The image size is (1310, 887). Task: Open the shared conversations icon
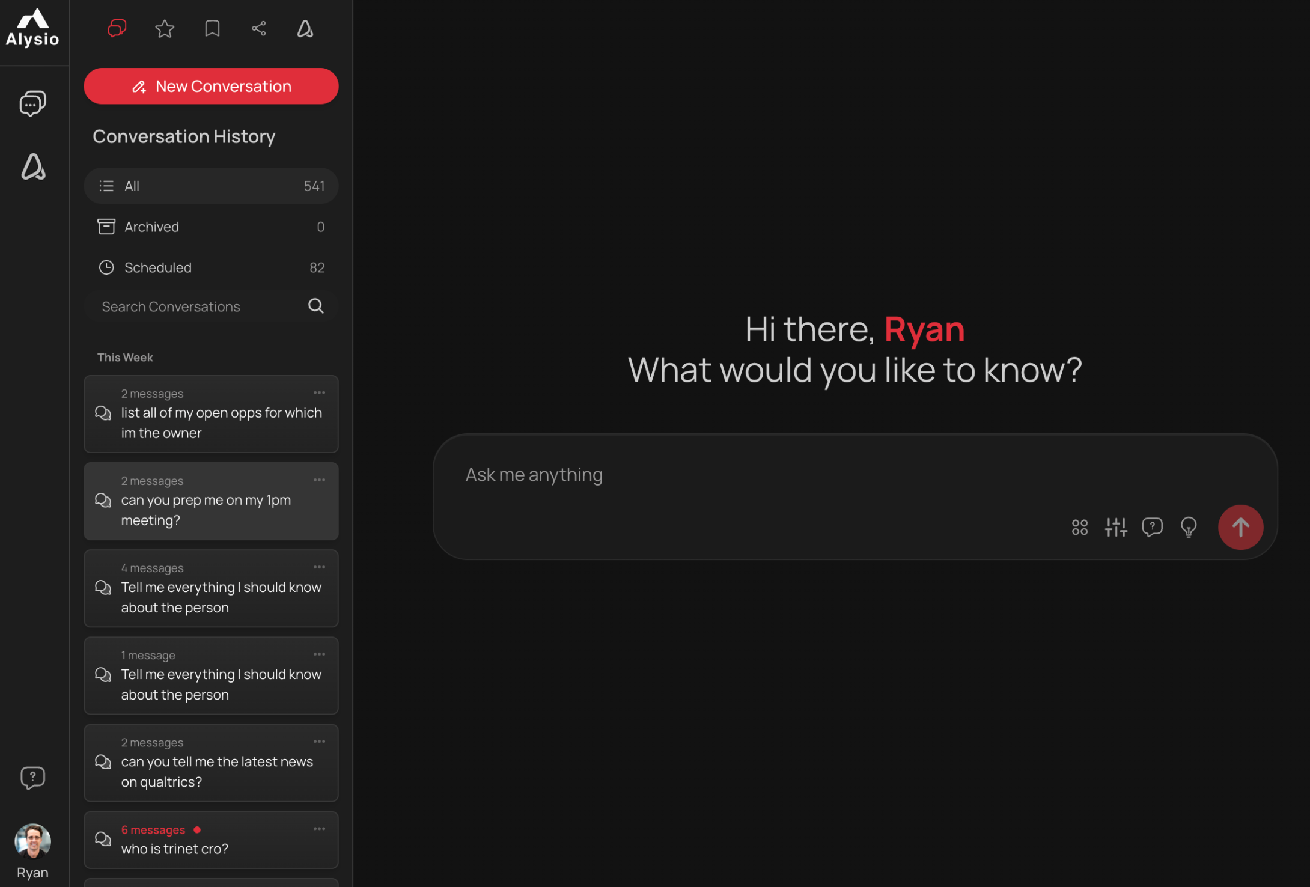pyautogui.click(x=259, y=29)
